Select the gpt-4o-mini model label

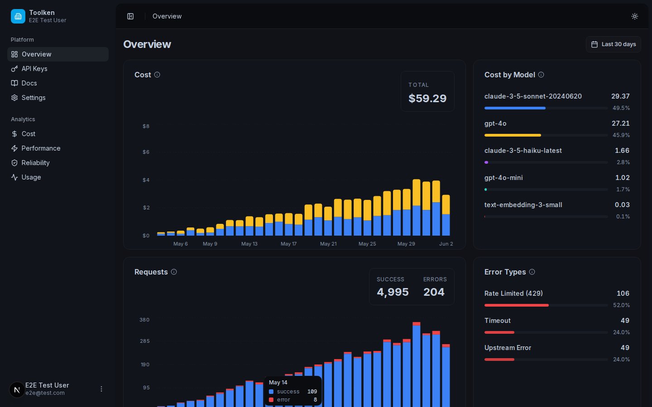503,178
